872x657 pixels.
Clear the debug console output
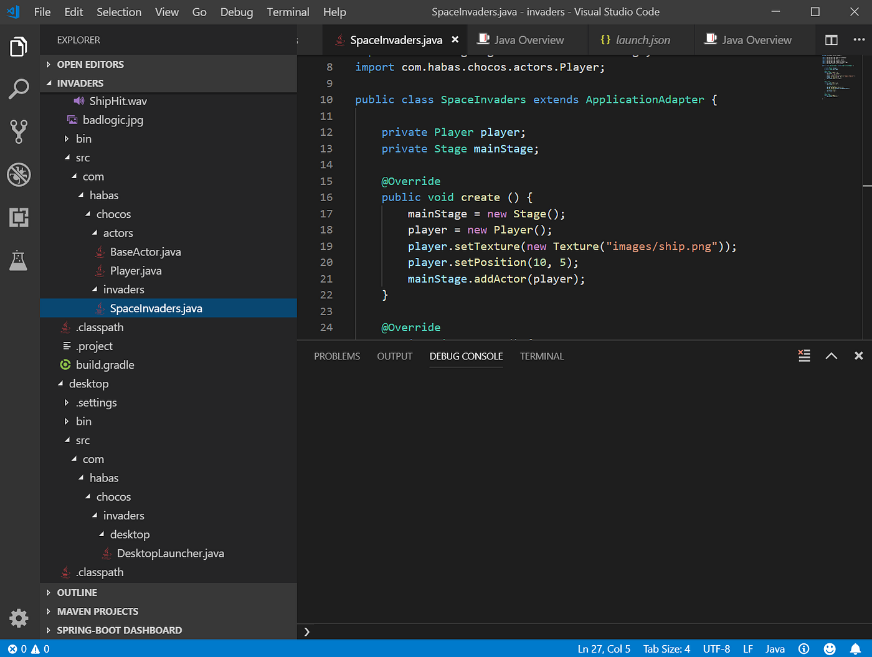(804, 356)
